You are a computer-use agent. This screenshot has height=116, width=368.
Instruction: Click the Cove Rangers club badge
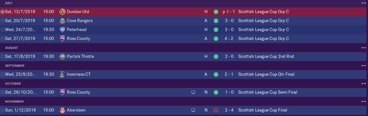62,21
